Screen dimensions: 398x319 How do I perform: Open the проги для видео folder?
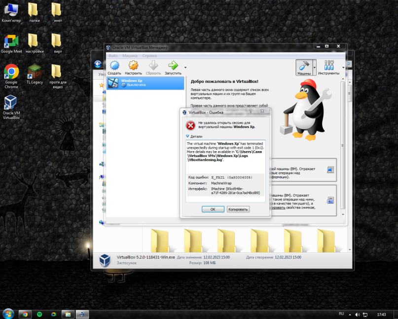pyautogui.click(x=58, y=76)
